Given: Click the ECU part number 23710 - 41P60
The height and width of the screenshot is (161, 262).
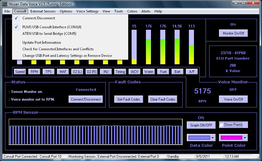Looking at the screenshot, I should (233, 53).
